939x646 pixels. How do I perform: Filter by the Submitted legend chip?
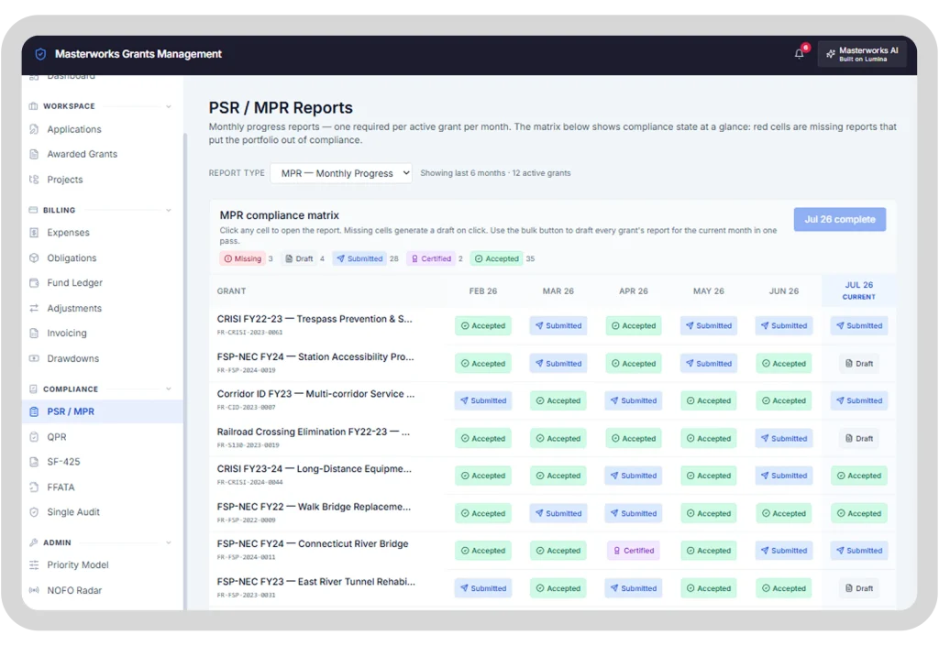tap(359, 258)
